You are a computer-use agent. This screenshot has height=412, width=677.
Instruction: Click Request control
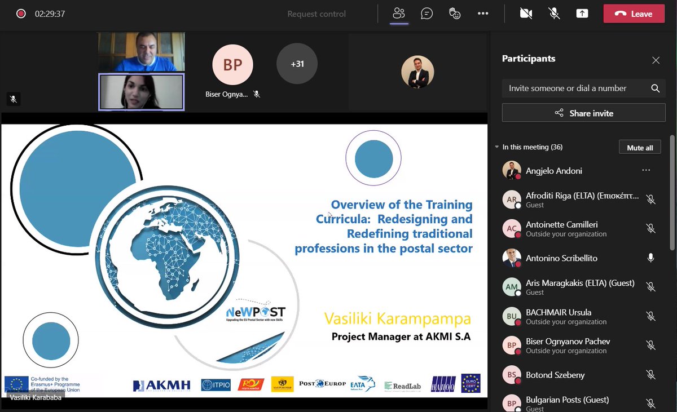tap(316, 14)
